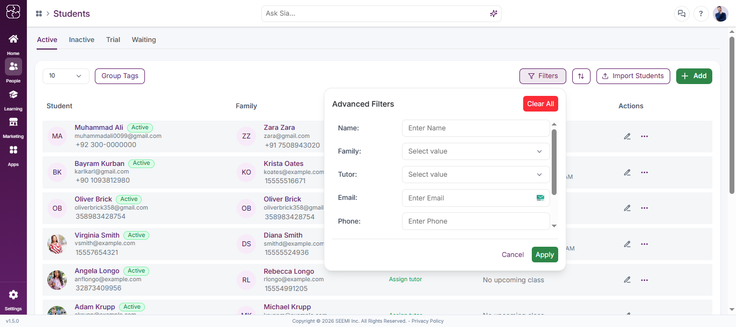Click the green Add button
736x327 pixels.
[x=694, y=76]
